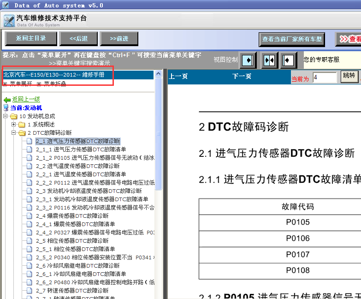Screen dimensions: 361x299
Task: Open 2_2_2 P0112 进气温度传感器信号电路电压过低
Action: click(95, 182)
